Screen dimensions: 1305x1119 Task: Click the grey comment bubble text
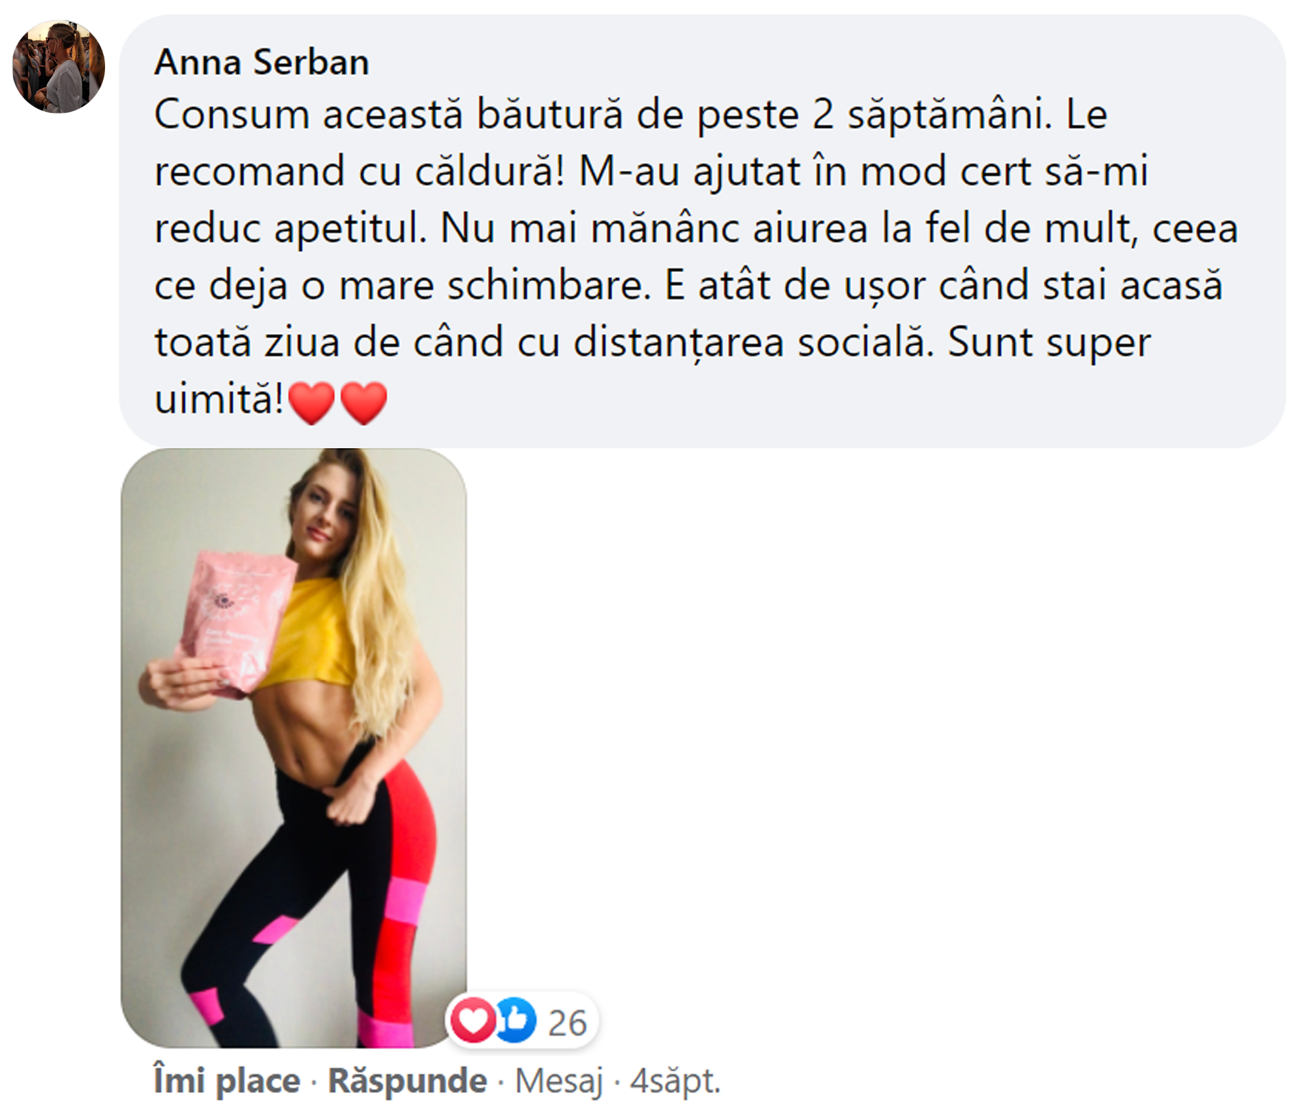pos(702,231)
